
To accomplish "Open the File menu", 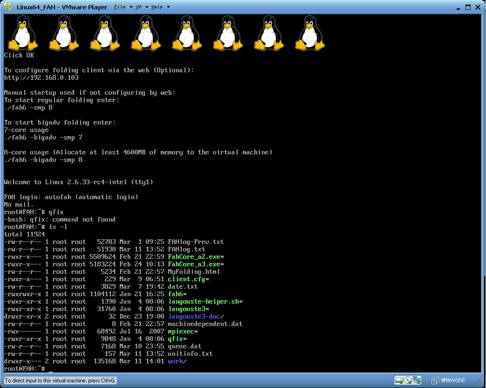I will tap(120, 7).
